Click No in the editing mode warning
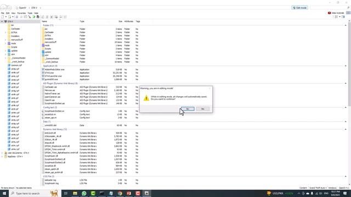The width and height of the screenshot is (351, 197). 202,109
